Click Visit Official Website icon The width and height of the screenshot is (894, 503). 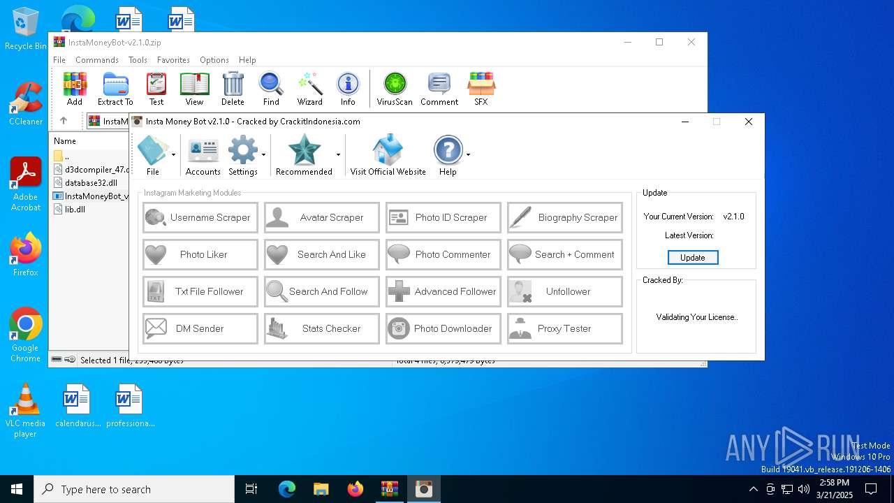pyautogui.click(x=388, y=155)
